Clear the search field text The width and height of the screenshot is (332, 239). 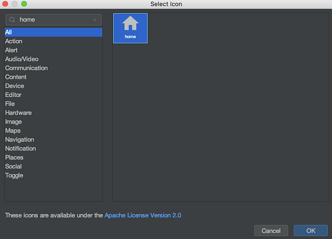coord(95,20)
